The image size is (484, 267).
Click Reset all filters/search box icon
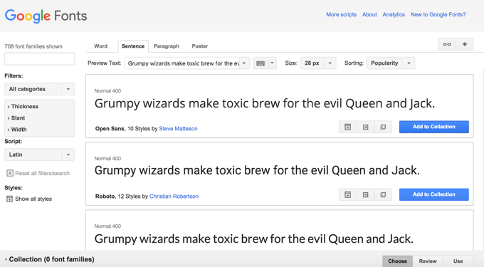pos(10,173)
